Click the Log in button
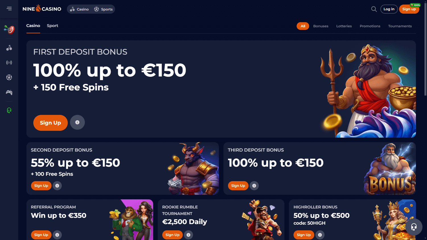 389,9
